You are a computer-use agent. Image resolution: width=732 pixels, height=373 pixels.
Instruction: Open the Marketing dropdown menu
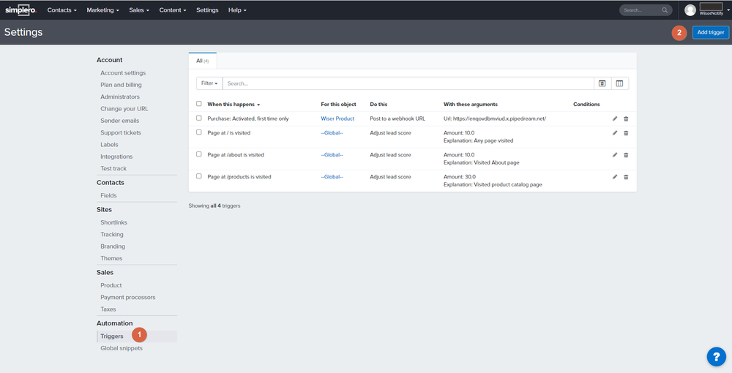pyautogui.click(x=102, y=10)
